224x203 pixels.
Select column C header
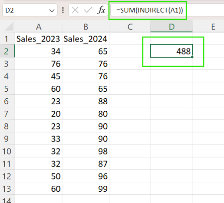click(130, 27)
